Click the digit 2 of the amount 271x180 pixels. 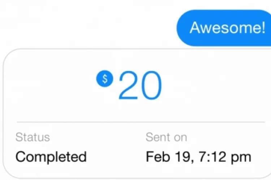point(128,85)
